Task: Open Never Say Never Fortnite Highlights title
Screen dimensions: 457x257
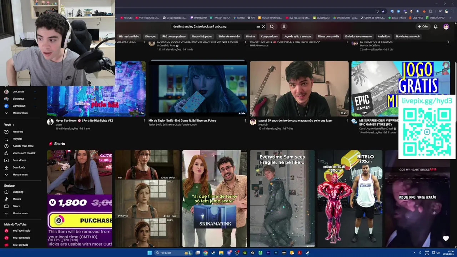Action: point(84,121)
